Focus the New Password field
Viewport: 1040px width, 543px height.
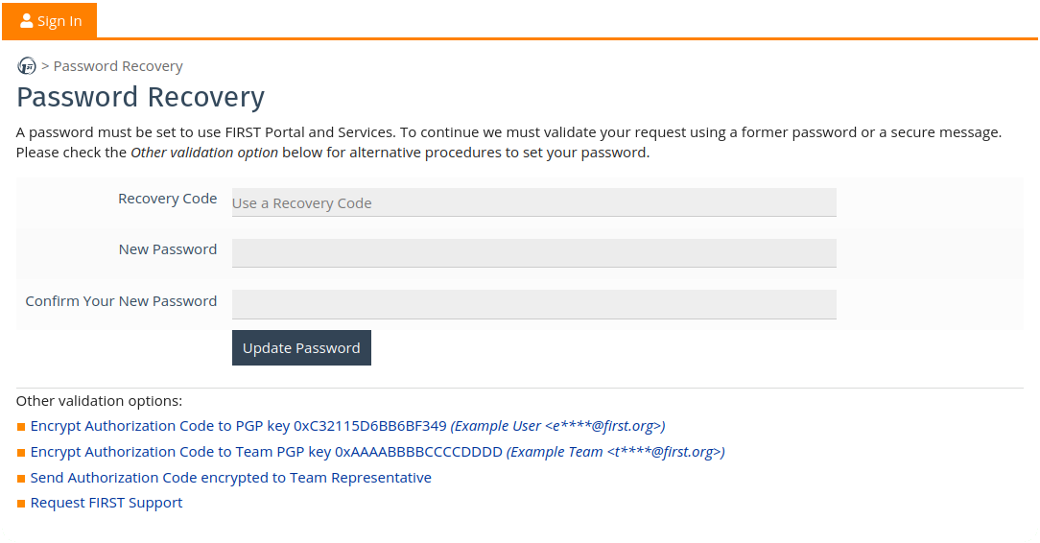tap(534, 253)
